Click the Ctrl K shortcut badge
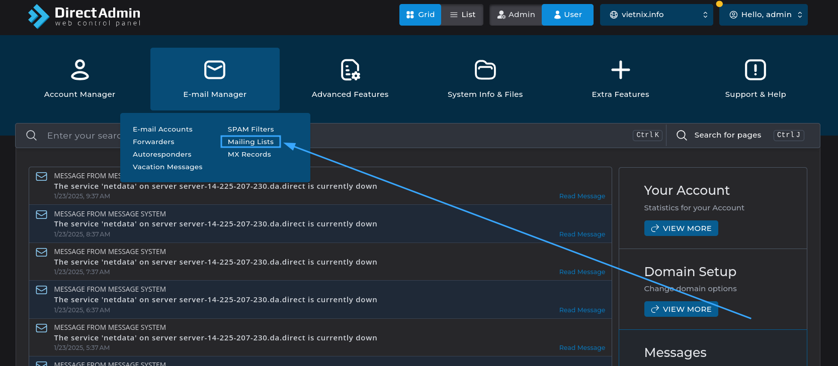 coord(647,135)
